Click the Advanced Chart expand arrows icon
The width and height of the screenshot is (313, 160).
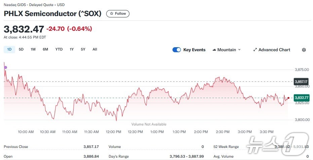[x=255, y=50]
